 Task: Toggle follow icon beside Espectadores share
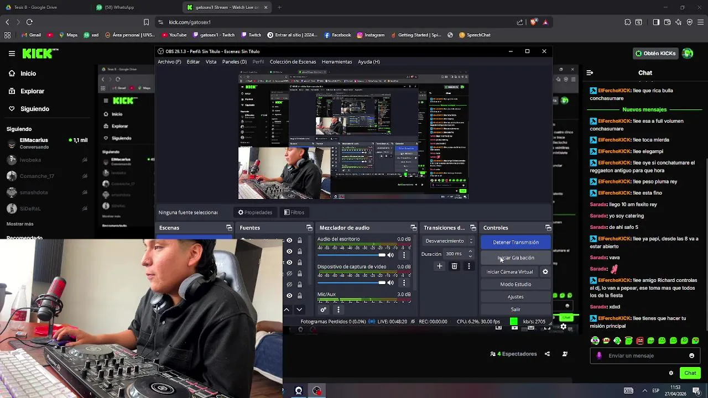[565, 354]
